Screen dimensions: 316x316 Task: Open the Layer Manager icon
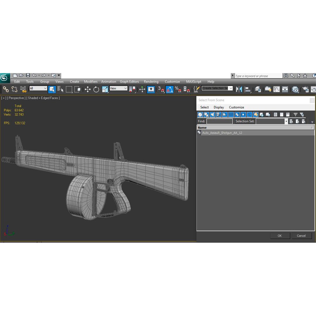pyautogui.click(x=258, y=89)
